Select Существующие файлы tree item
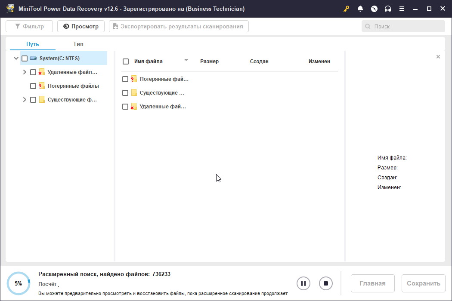 pos(72,100)
